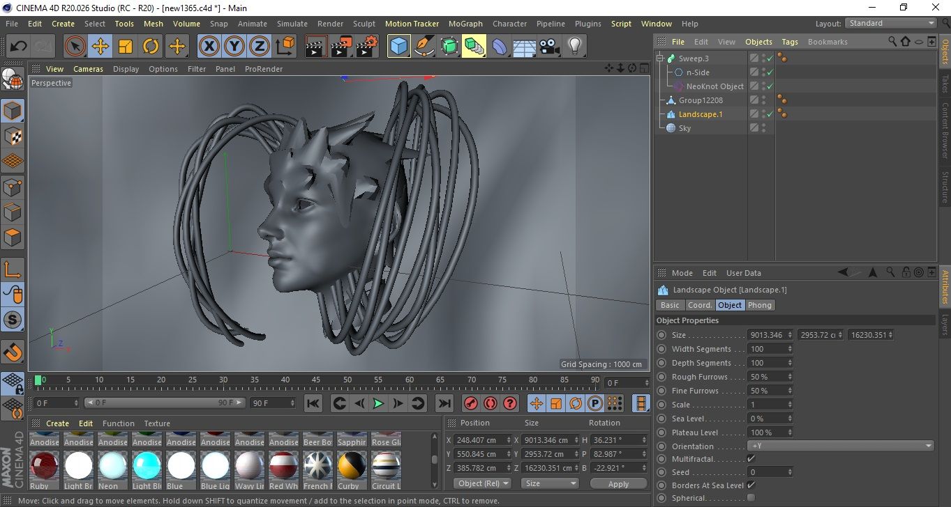Click the Autokeying button
Image resolution: width=951 pixels, height=507 pixels.
click(491, 403)
